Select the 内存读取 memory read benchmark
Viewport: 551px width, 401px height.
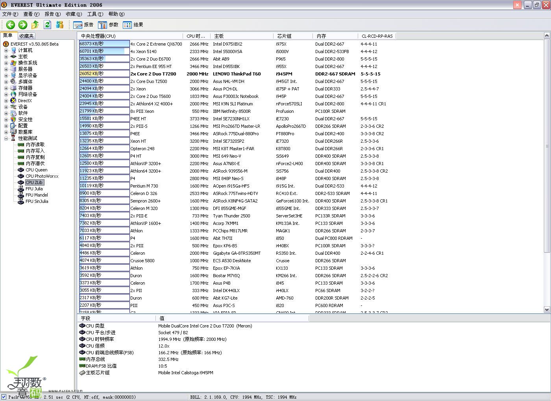coord(35,145)
